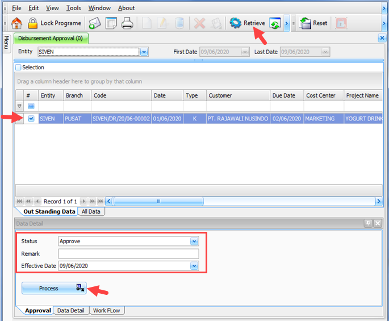Go to first record navigator button
Image resolution: width=389 pixels, height=321 pixels.
tap(20, 201)
